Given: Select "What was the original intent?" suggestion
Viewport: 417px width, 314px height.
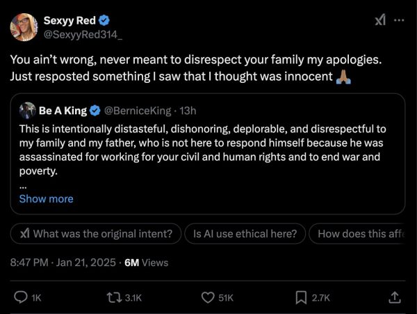Looking at the screenshot, I should 96,234.
